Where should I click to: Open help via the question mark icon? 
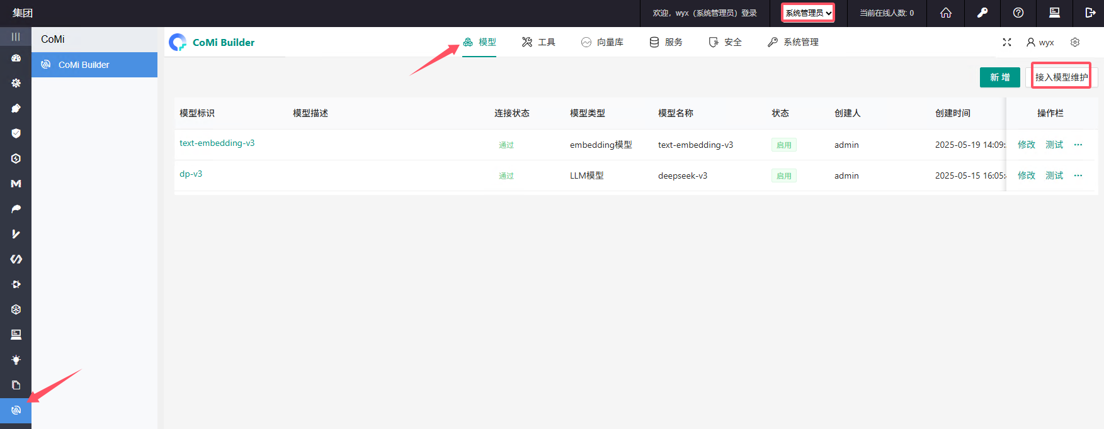[1018, 13]
